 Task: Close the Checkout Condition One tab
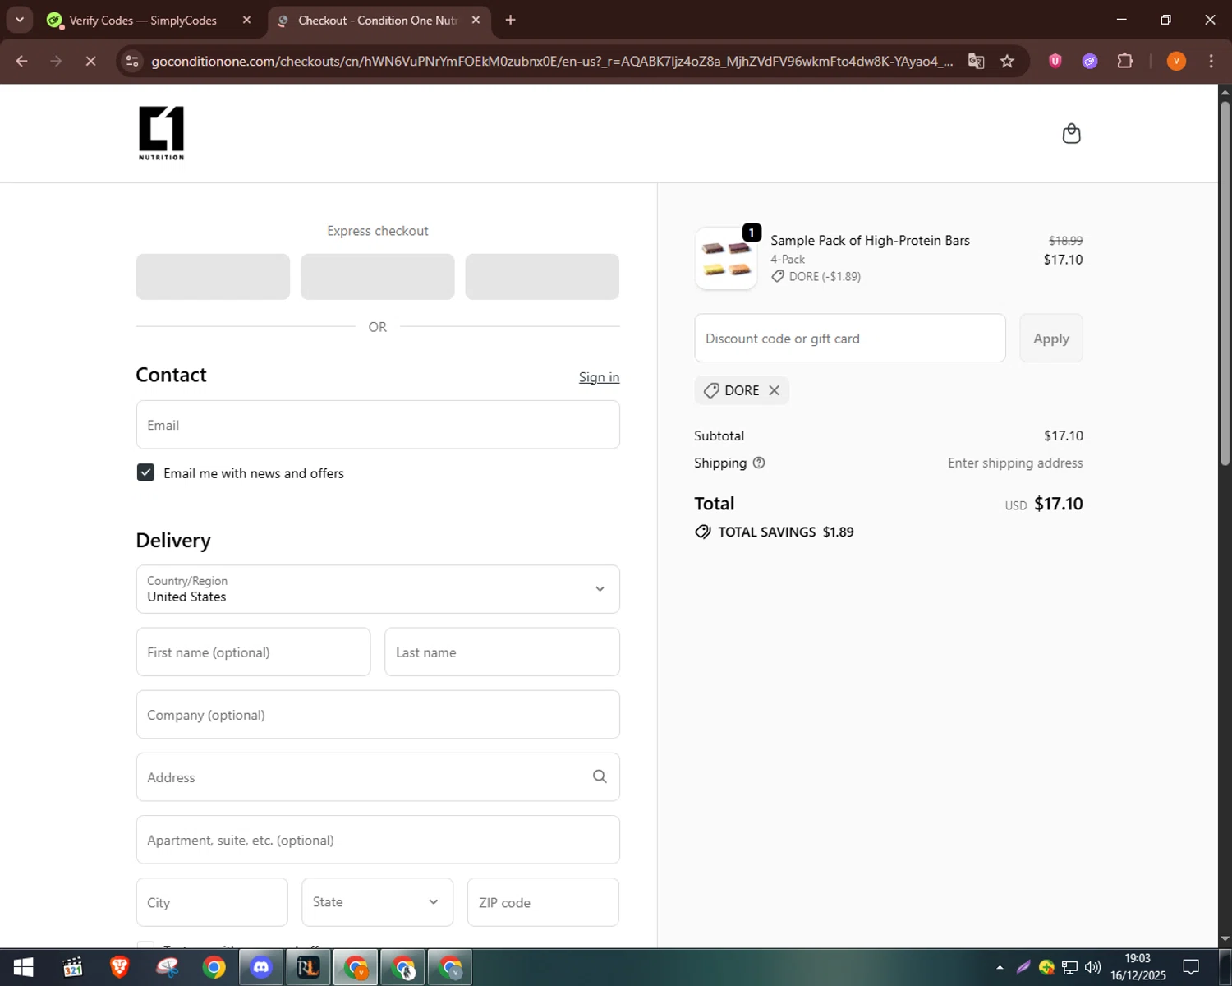[476, 20]
